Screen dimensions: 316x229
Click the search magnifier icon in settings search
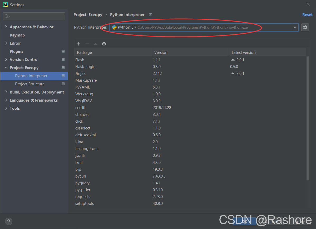(x=7, y=16)
